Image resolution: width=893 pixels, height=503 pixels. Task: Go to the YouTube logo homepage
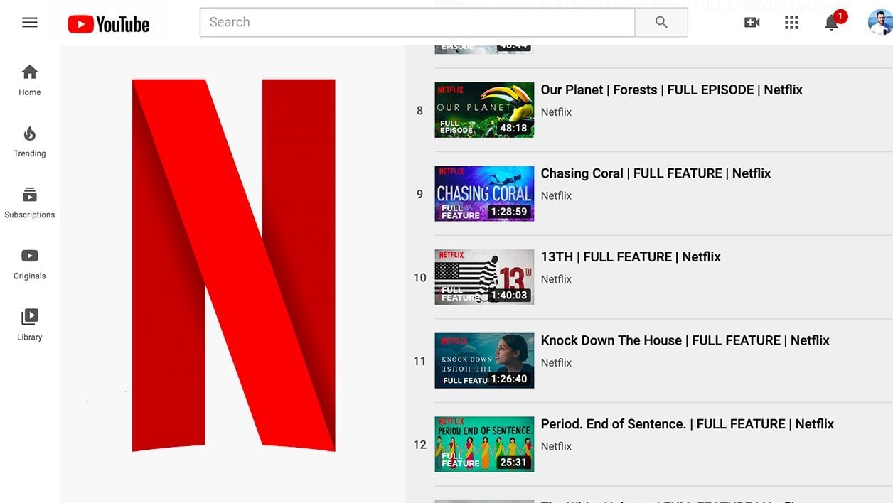[x=109, y=24]
